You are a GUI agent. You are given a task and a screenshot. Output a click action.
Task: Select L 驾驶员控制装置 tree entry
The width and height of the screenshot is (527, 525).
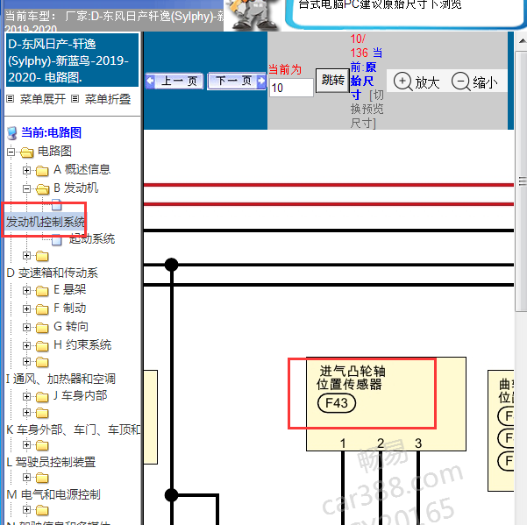51,462
